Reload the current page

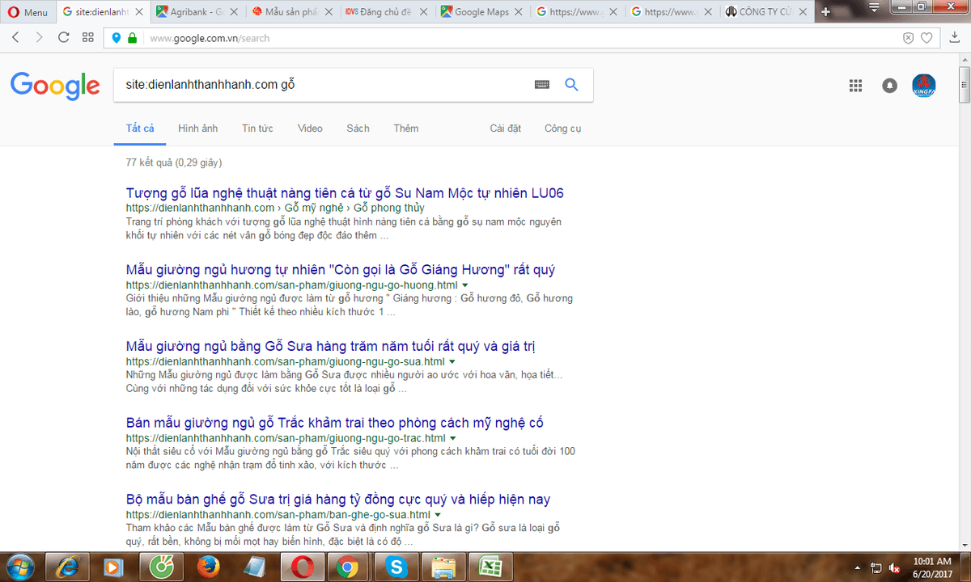(64, 38)
